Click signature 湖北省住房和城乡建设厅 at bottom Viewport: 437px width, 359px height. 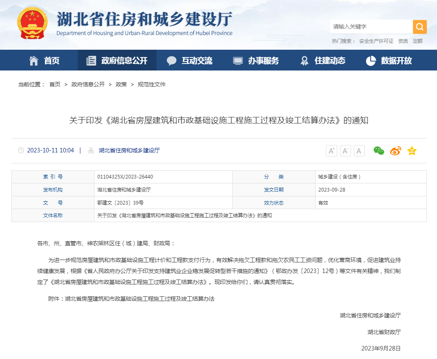point(370,315)
